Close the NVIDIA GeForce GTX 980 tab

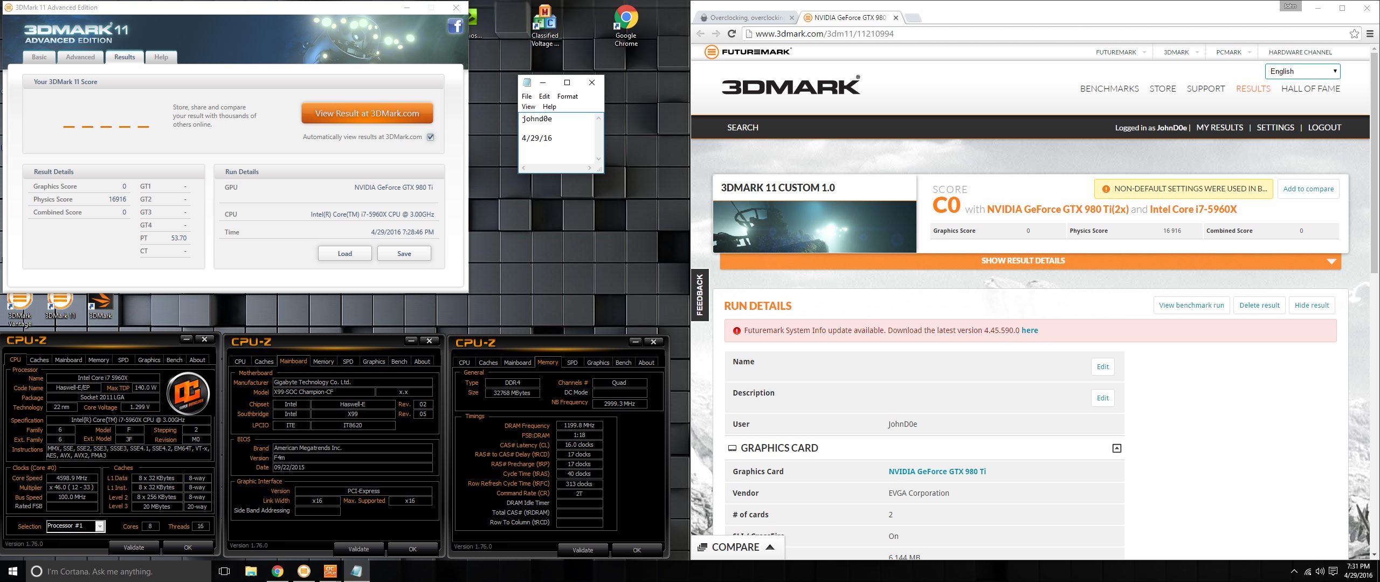pos(896,18)
